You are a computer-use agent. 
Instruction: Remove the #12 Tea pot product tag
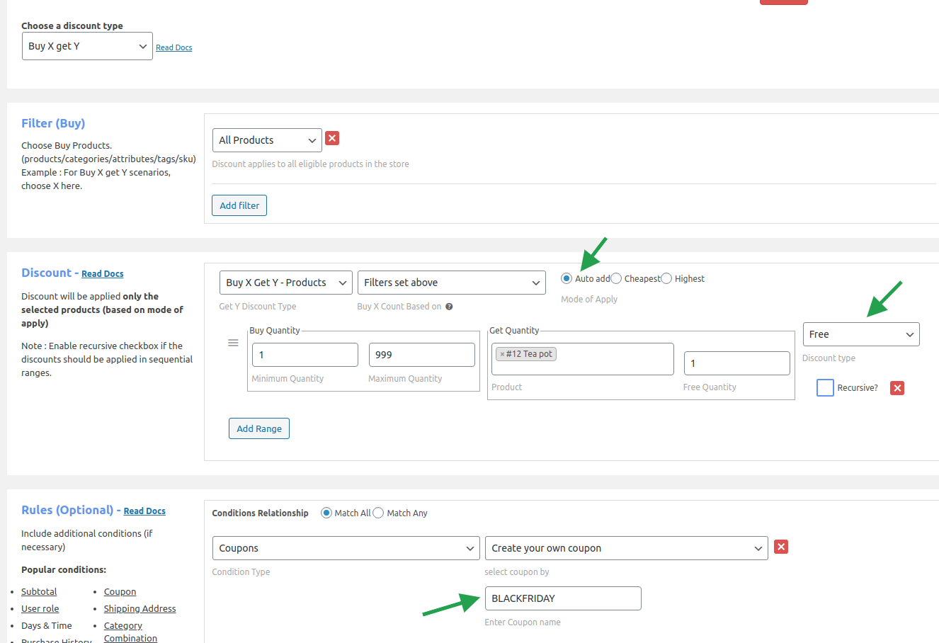pos(502,354)
